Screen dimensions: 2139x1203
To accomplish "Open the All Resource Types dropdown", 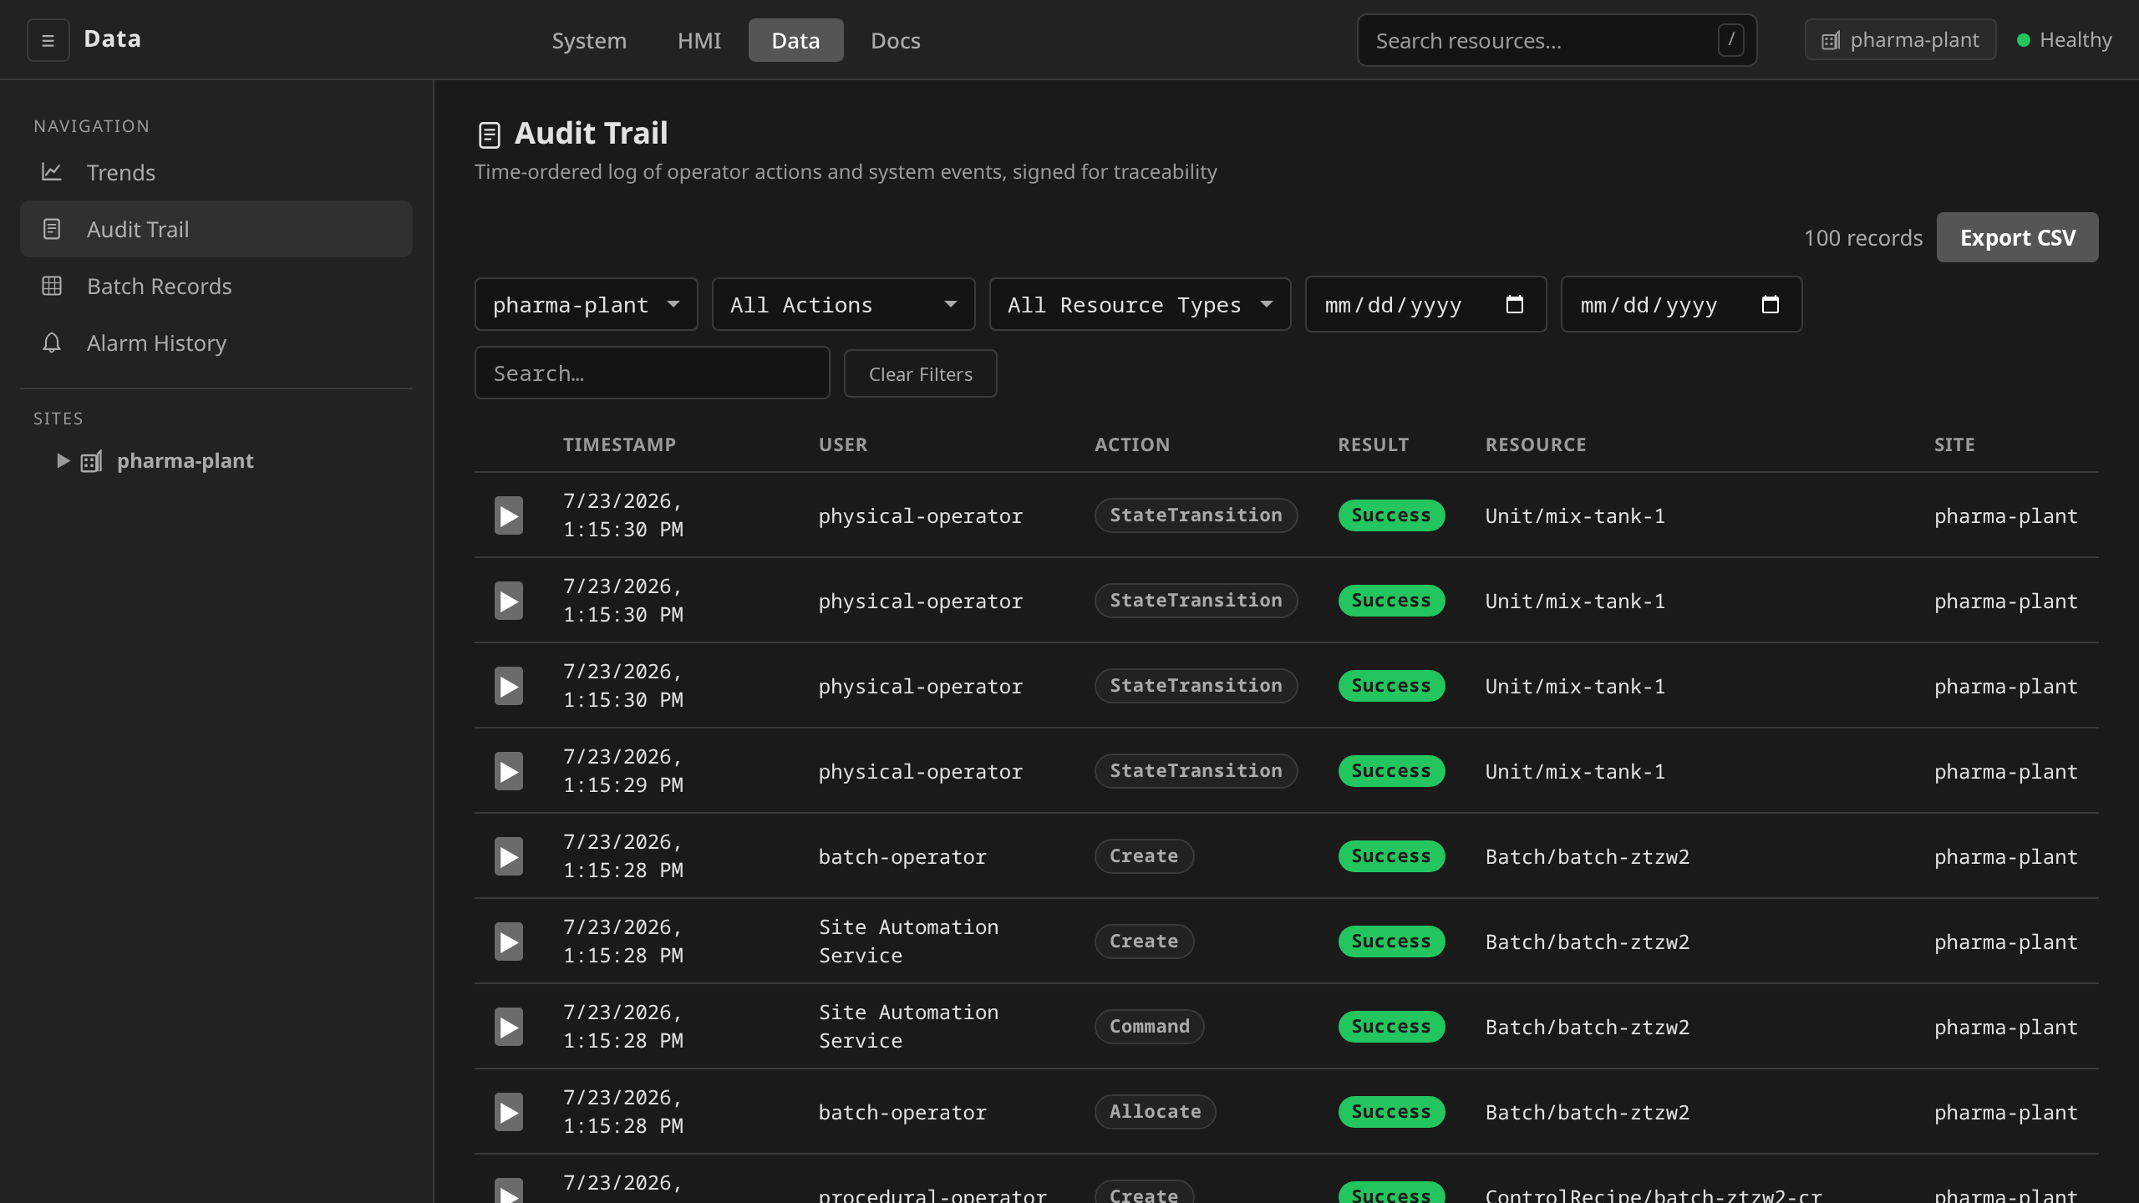I will 1141,305.
